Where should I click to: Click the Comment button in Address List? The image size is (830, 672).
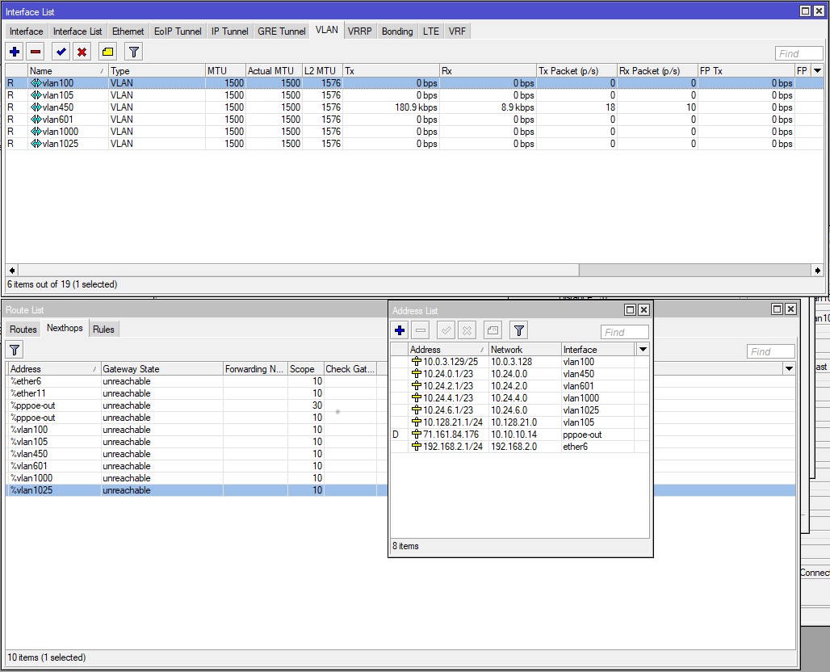493,330
